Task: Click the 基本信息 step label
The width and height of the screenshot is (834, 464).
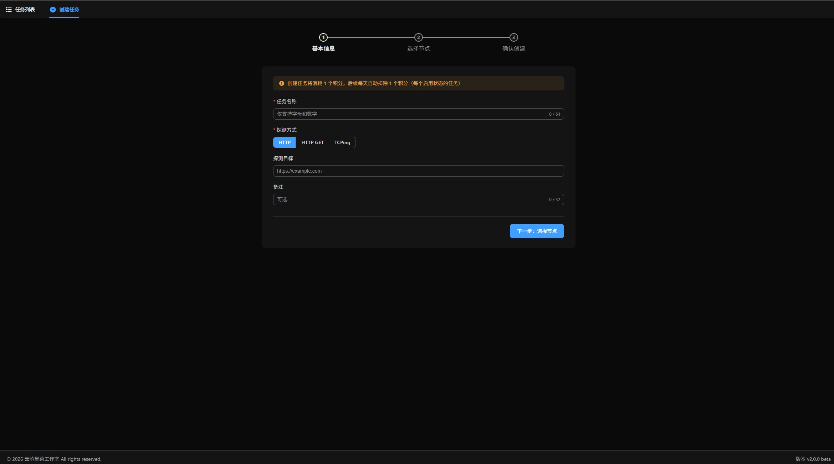Action: [x=323, y=48]
